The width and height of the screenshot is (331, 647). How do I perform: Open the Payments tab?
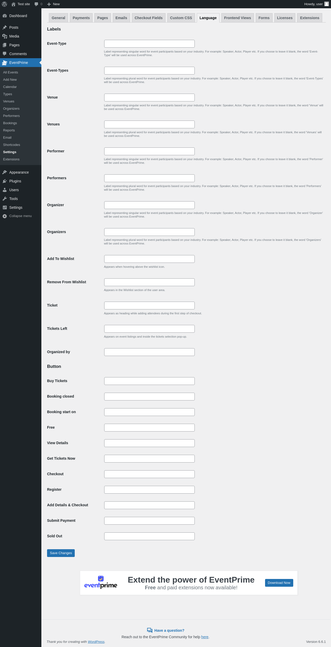point(81,18)
